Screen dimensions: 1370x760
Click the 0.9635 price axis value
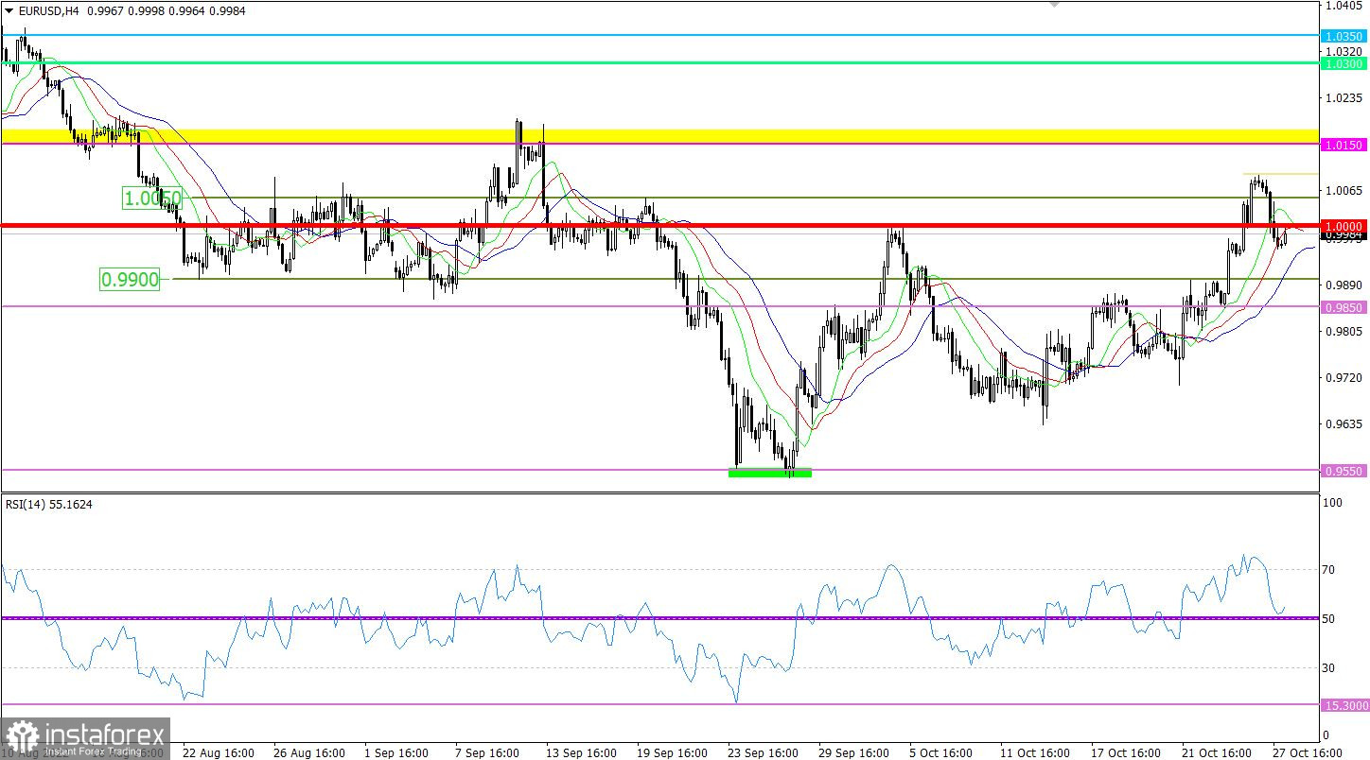tap(1344, 424)
